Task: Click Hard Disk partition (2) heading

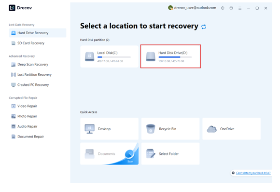Action: tap(95, 40)
